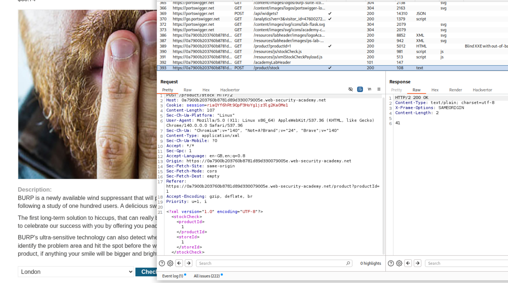Viewport: 508px width, 283px height.
Task: Go to next request search match
Action: [189, 263]
